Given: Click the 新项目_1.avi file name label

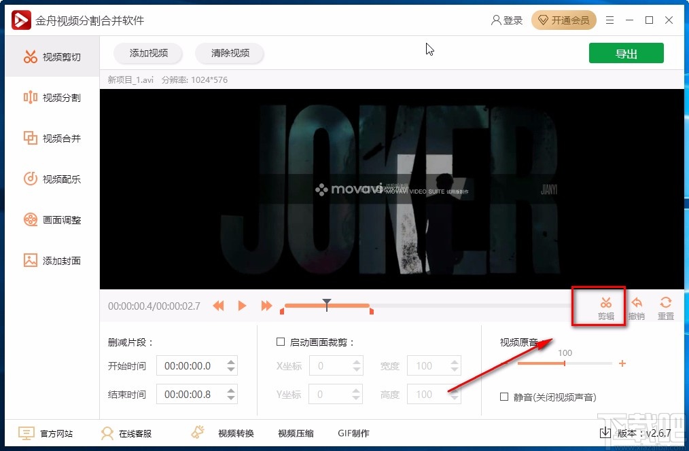Looking at the screenshot, I should pyautogui.click(x=130, y=80).
